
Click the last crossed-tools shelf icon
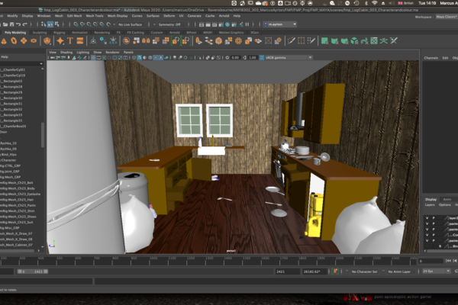[394, 41]
